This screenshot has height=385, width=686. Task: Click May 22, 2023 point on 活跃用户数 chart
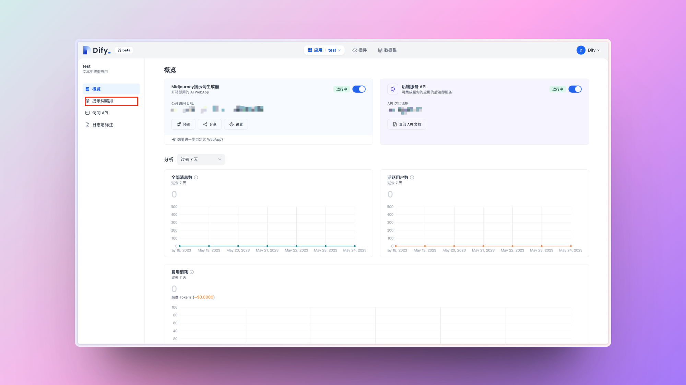click(x=512, y=246)
